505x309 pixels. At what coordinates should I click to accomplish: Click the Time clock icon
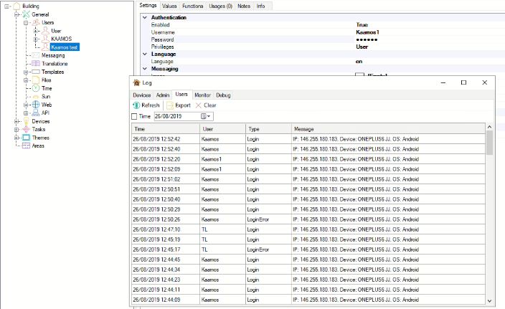click(x=36, y=87)
